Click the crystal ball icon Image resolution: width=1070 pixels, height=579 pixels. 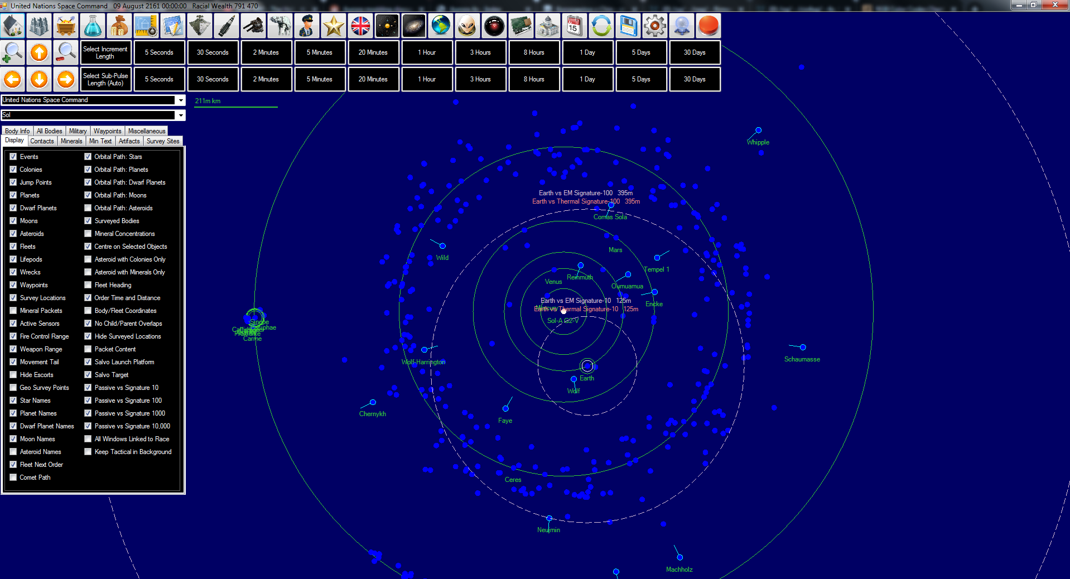tap(682, 26)
